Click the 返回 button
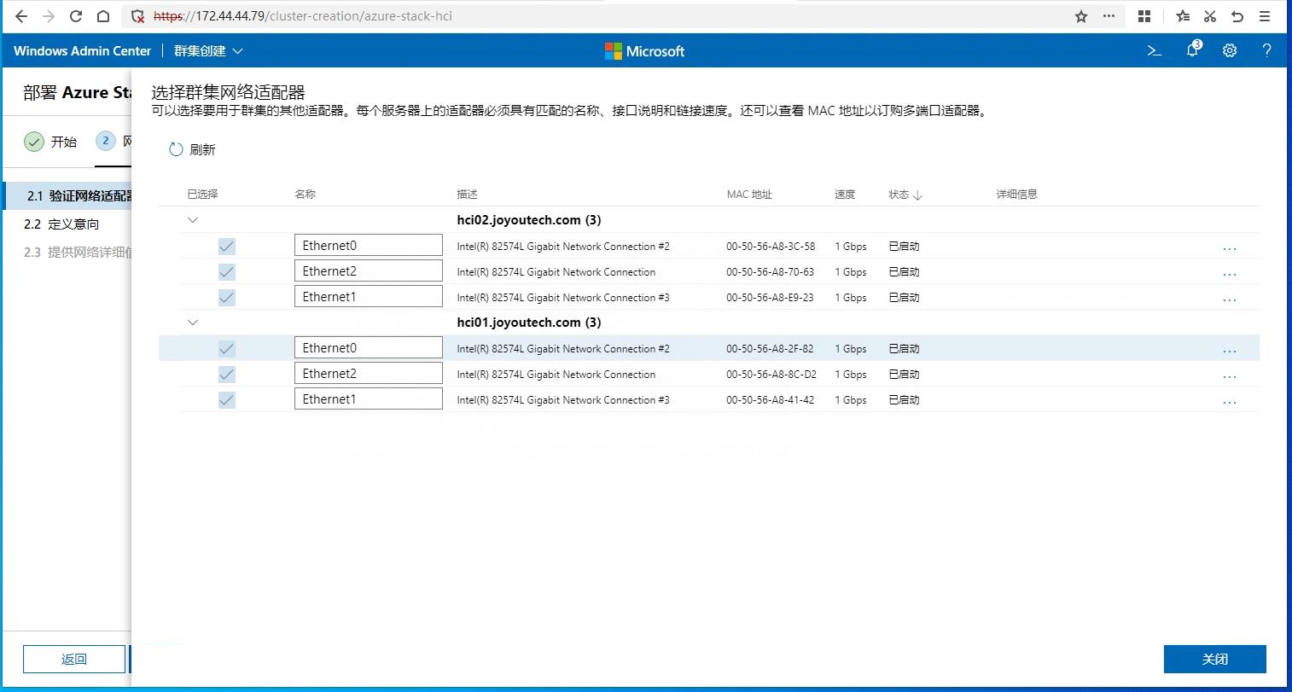 point(74,659)
